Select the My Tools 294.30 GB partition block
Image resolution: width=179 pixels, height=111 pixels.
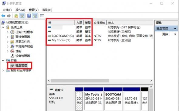pyautogui.click(x=93, y=99)
